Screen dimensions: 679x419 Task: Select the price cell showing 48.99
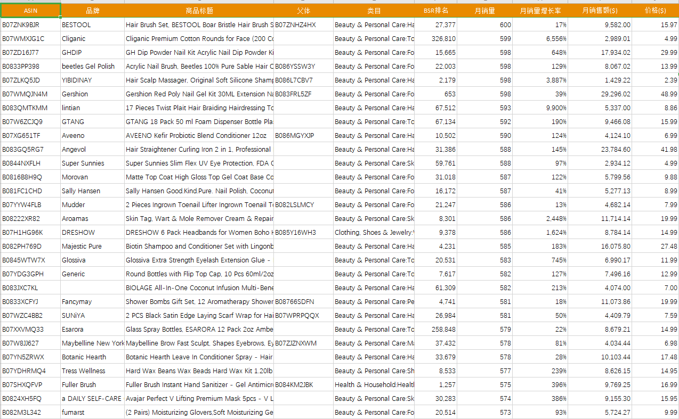[x=656, y=94]
